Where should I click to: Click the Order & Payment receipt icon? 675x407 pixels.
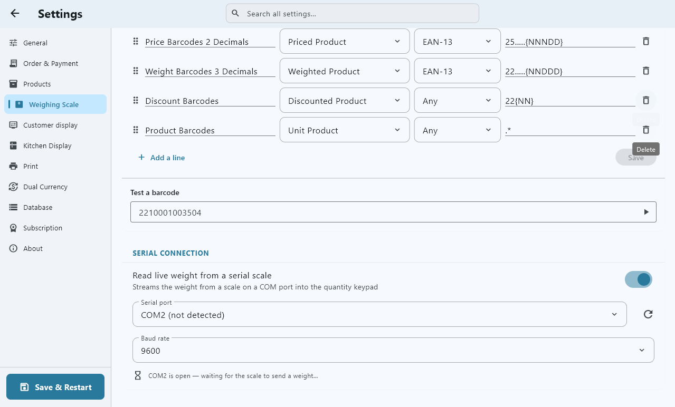coord(13,63)
